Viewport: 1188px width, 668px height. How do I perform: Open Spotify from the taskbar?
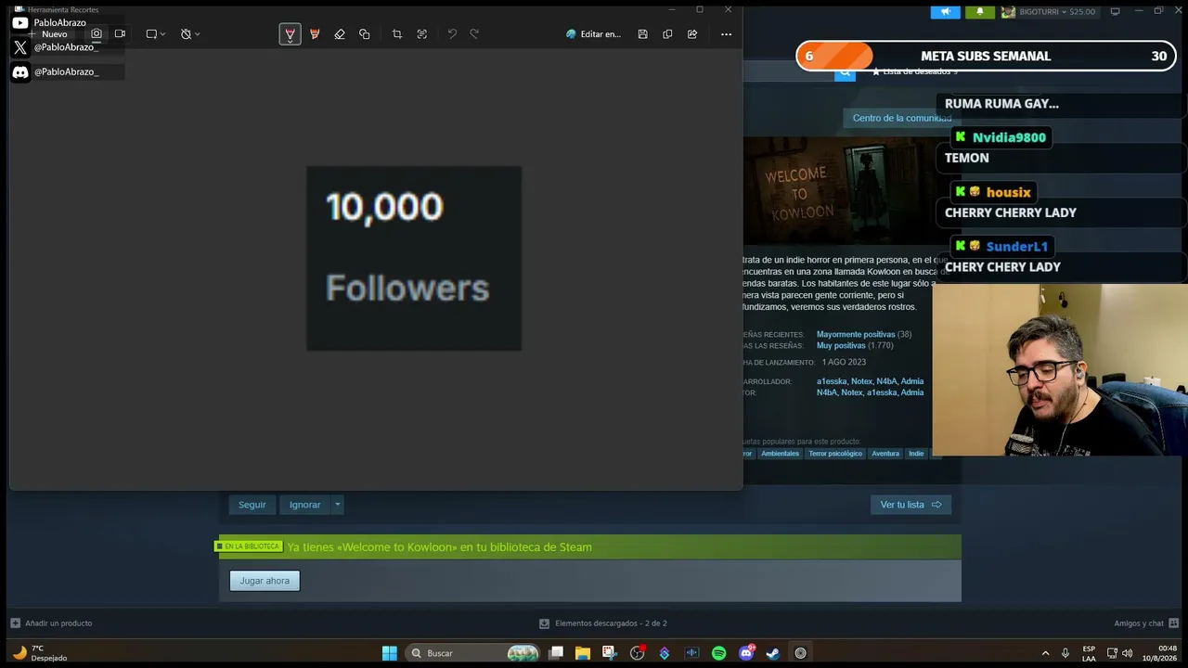pos(718,653)
